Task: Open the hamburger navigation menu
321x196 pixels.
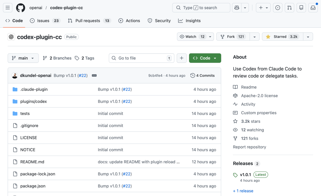Action: pos(8,8)
